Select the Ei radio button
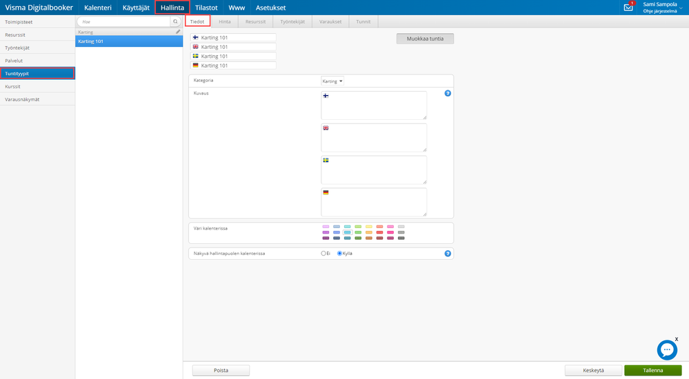The image size is (689, 379). point(323,254)
